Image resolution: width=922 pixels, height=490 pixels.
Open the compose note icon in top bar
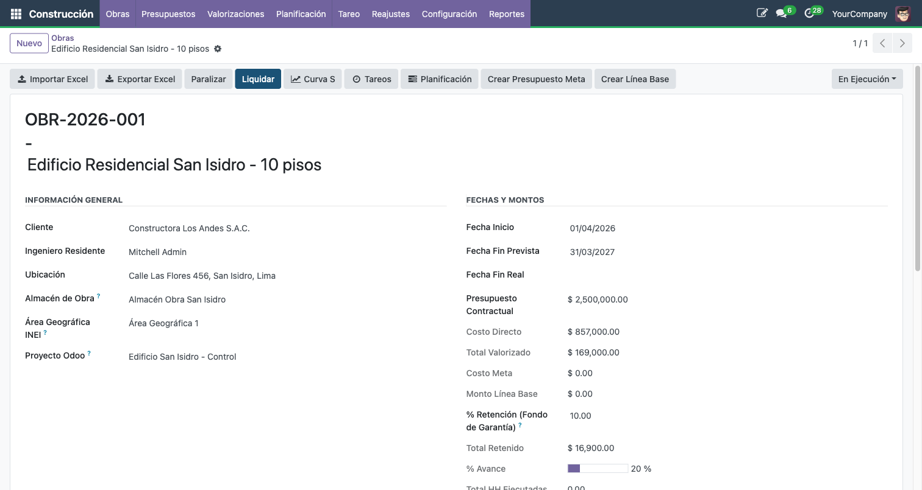coord(762,13)
